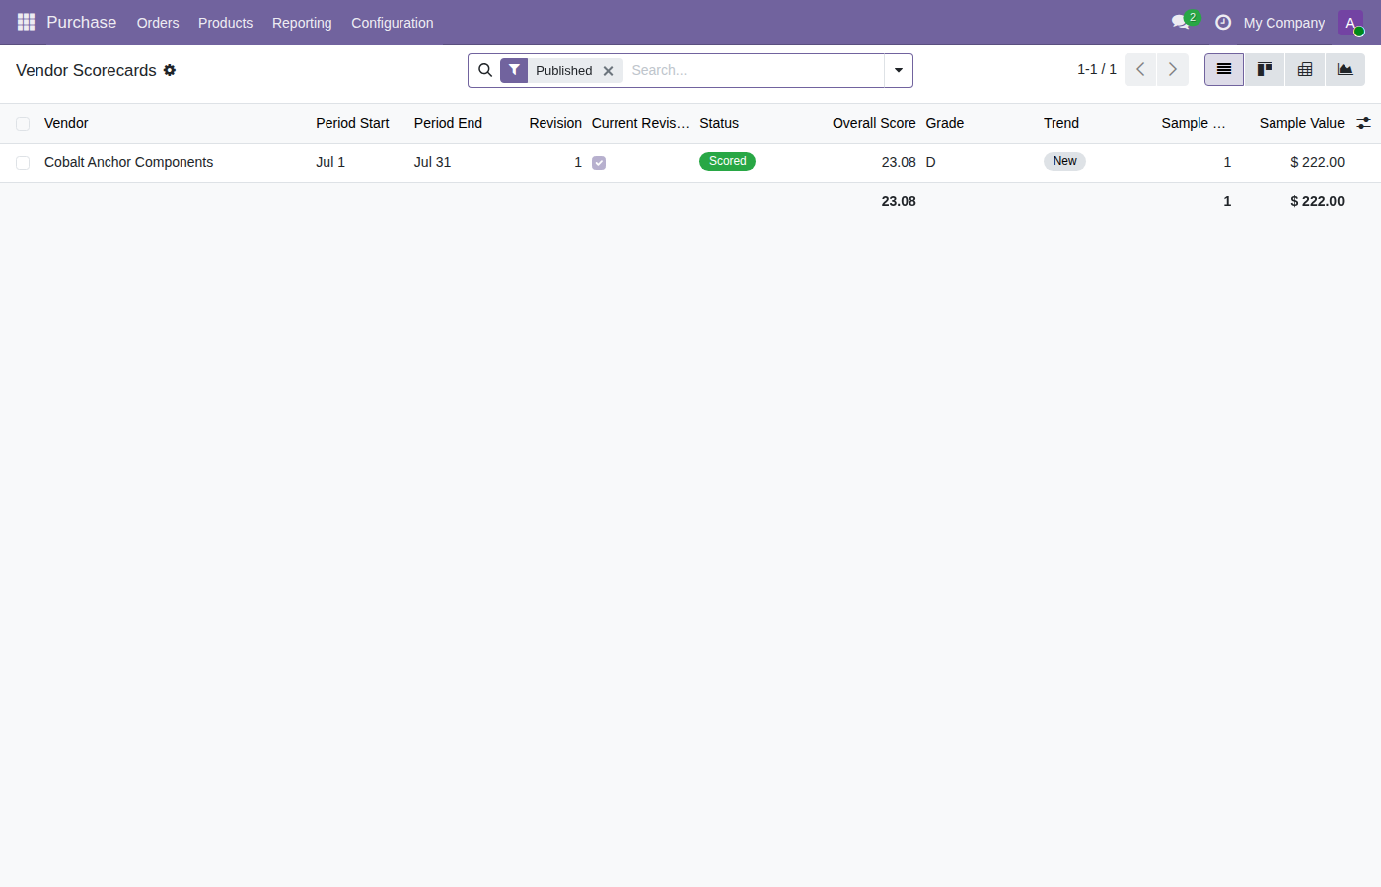
Task: Click the New trend badge
Action: click(1064, 161)
